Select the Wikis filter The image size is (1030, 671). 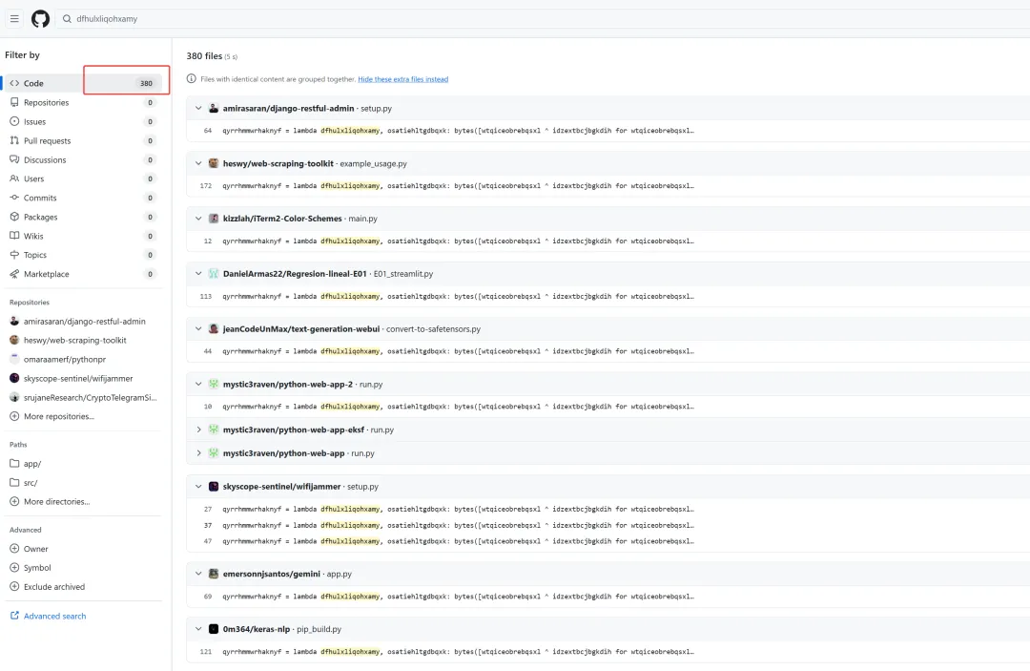(x=82, y=236)
